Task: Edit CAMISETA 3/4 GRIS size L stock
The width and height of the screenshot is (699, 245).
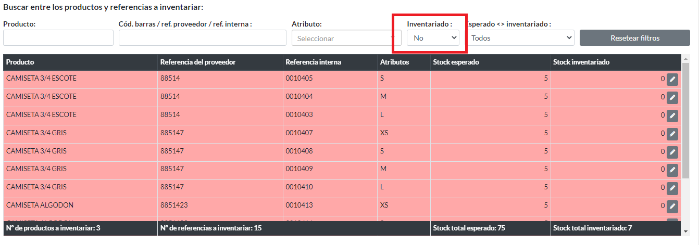Action: [672, 188]
